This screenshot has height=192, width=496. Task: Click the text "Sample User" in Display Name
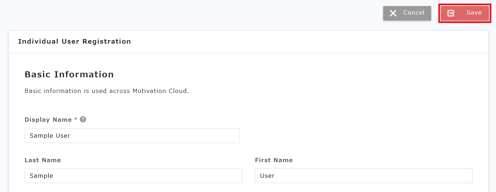click(50, 136)
